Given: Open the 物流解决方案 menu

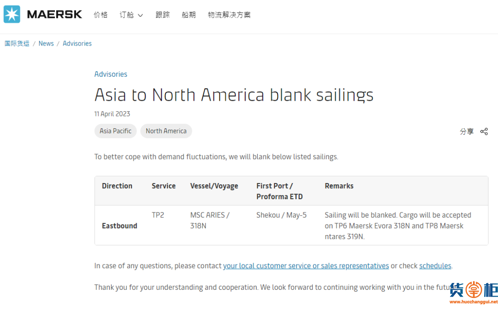Looking at the screenshot, I should pyautogui.click(x=229, y=15).
